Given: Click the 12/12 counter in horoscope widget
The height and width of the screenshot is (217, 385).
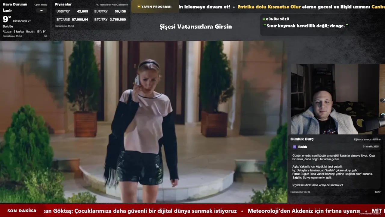Looking at the screenshot, I should point(377,192).
